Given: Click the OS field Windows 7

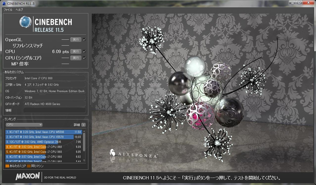Looking at the screenshot, I should coord(54,91).
